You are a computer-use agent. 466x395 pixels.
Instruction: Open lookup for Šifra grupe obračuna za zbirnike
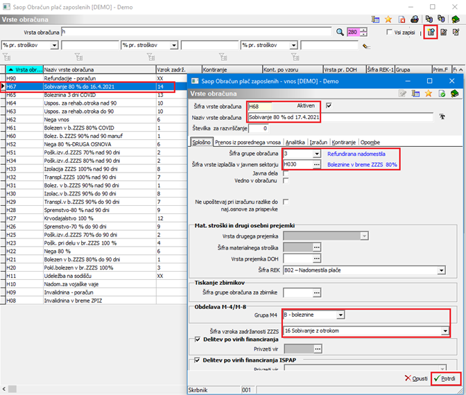[317, 293]
